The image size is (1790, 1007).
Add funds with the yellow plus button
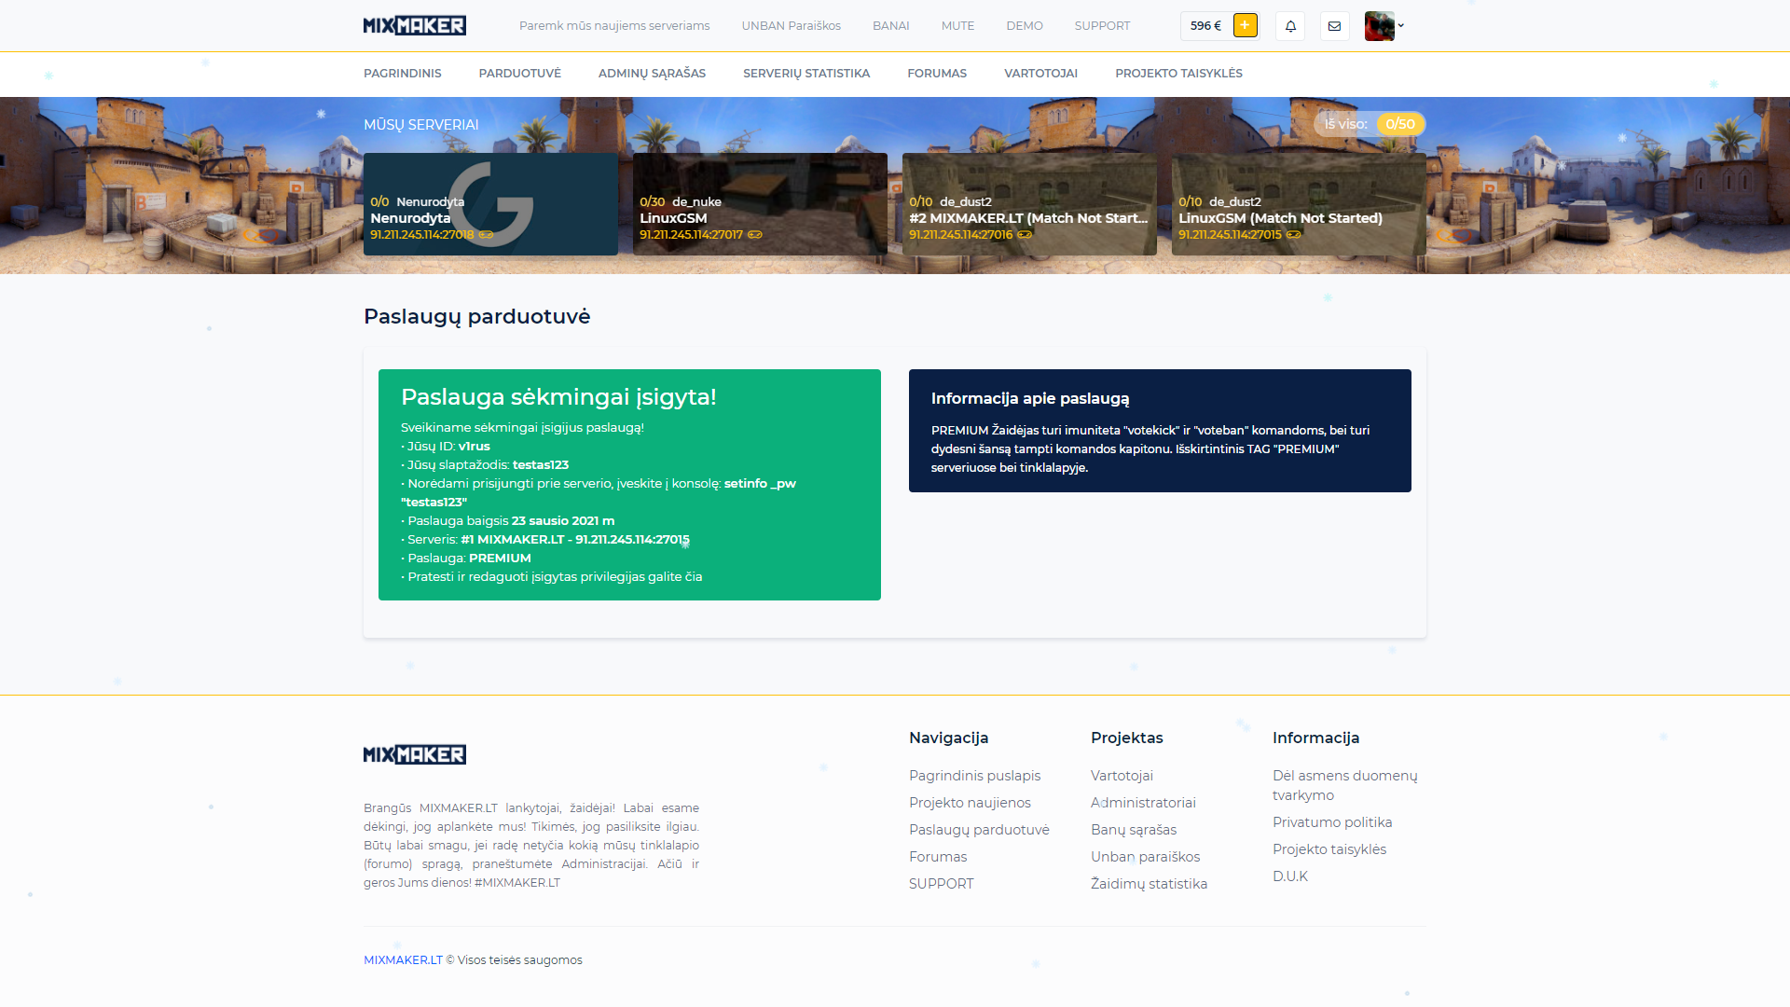pos(1245,25)
